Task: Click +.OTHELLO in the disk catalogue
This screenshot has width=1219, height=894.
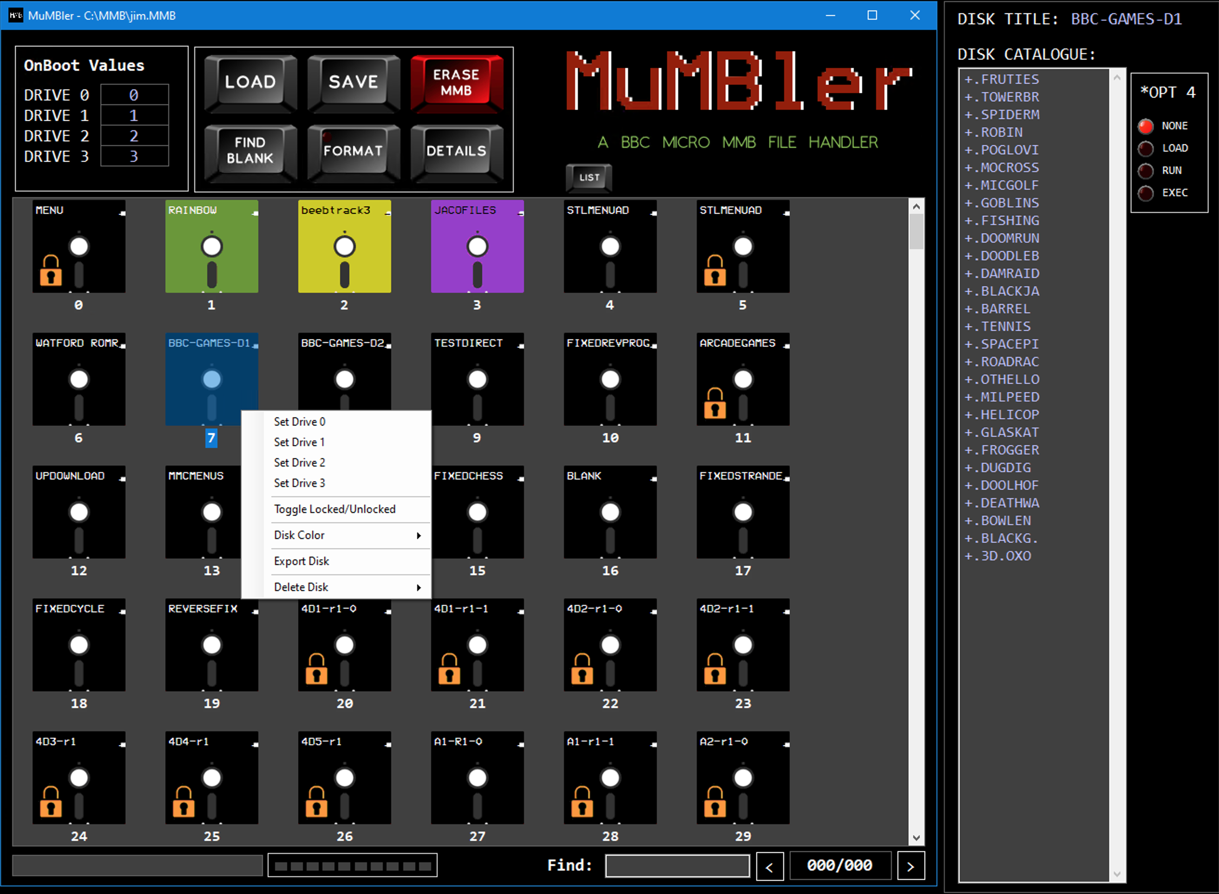Action: (x=1002, y=380)
